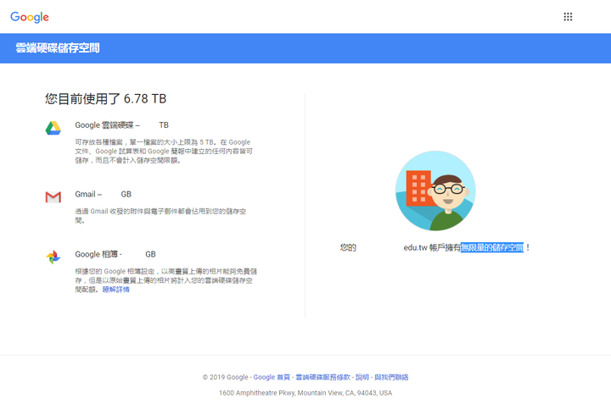
Task: Click the © 2019 Google footer text
Action: click(x=225, y=377)
